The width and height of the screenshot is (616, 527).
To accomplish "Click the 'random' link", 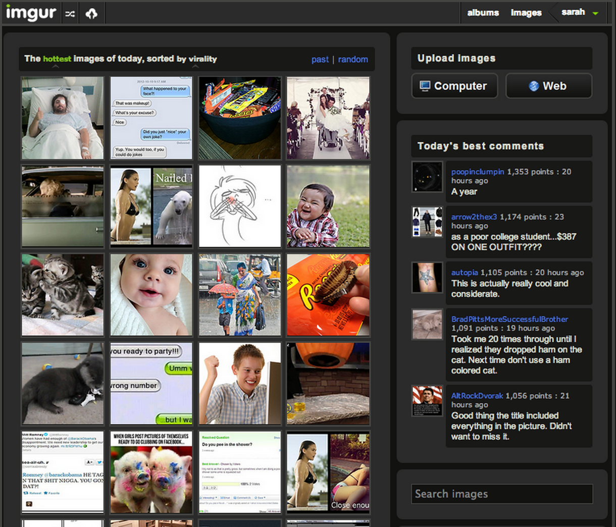I will click(353, 60).
